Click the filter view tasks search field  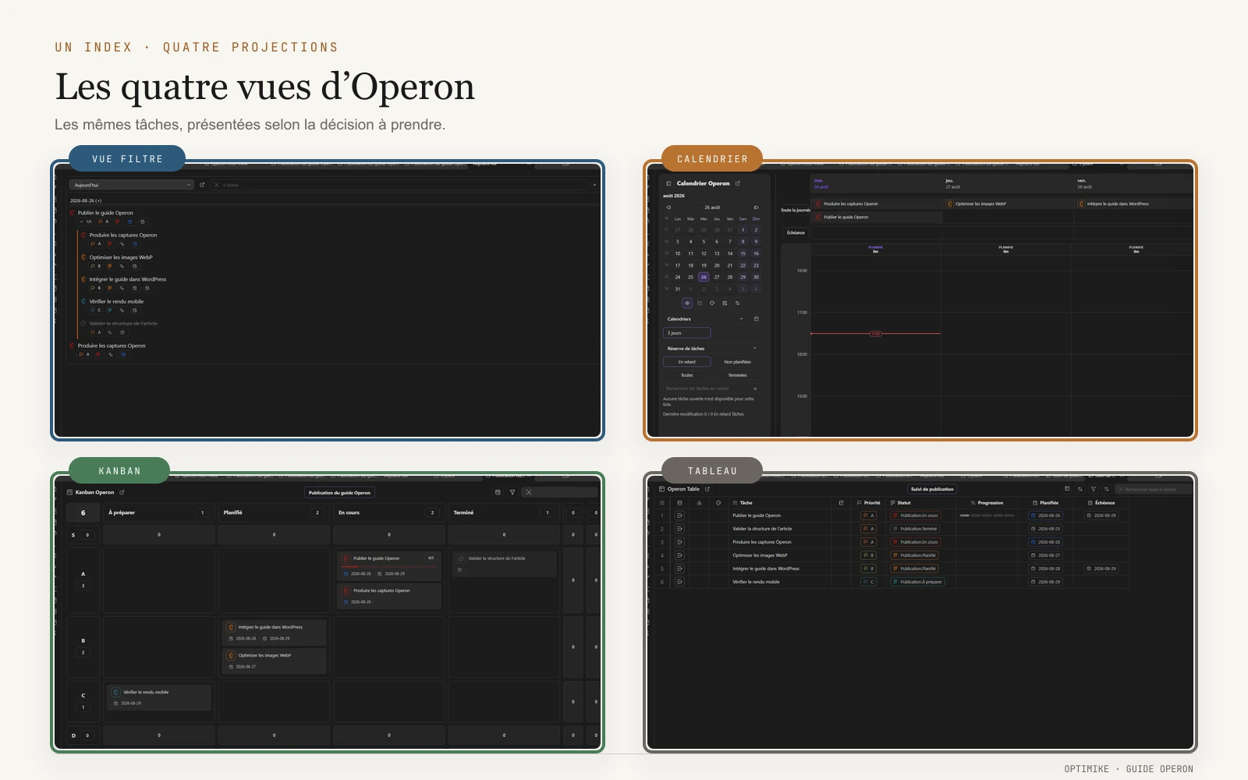pyautogui.click(x=399, y=185)
